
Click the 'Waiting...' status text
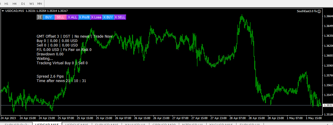(x=45, y=58)
